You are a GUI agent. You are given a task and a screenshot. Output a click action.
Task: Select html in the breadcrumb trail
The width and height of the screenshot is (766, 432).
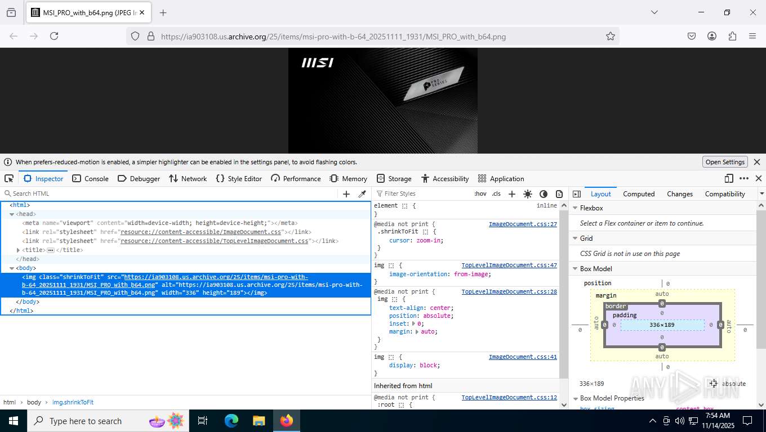tap(10, 402)
